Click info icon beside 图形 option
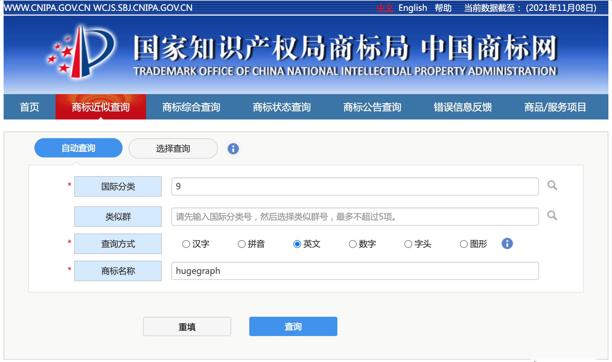This screenshot has height=362, width=612. pyautogui.click(x=507, y=243)
